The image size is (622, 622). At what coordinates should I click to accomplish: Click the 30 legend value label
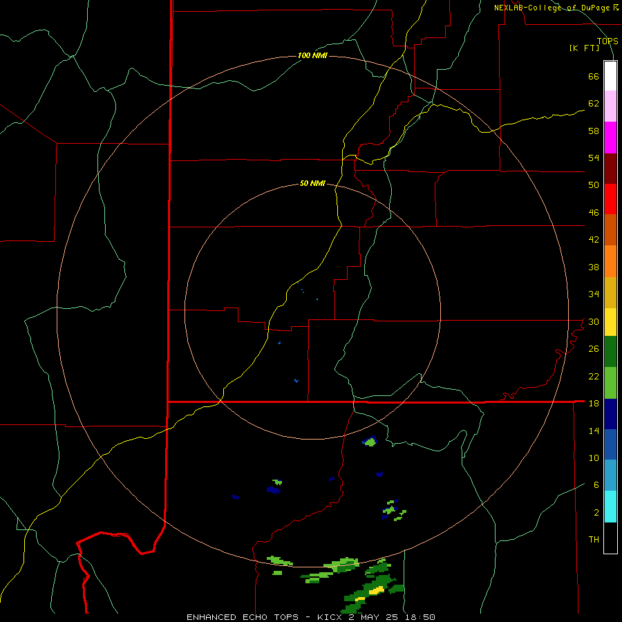point(594,321)
